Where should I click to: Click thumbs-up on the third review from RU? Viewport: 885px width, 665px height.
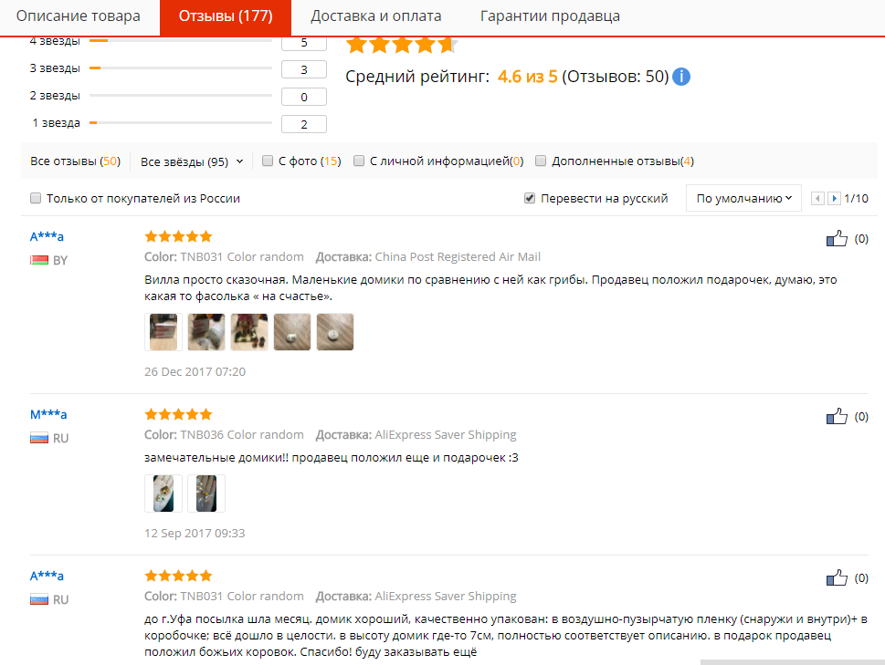[837, 577]
